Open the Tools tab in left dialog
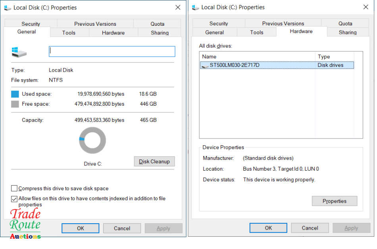This screenshot has width=377, height=249. [x=69, y=33]
